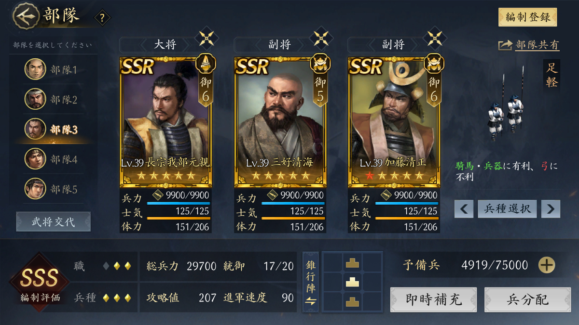Tap the crossed-swords icon above 加藤清正 card
Viewport: 579px width, 325px height.
coord(435,38)
